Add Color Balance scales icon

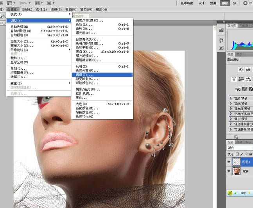(248, 79)
